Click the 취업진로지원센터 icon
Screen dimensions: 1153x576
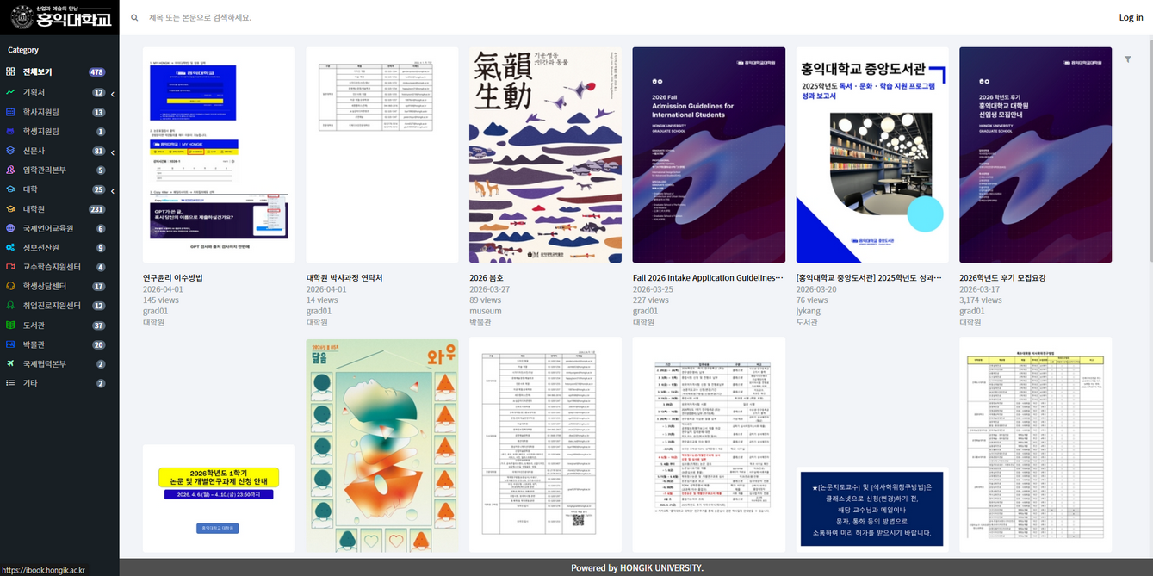10,306
